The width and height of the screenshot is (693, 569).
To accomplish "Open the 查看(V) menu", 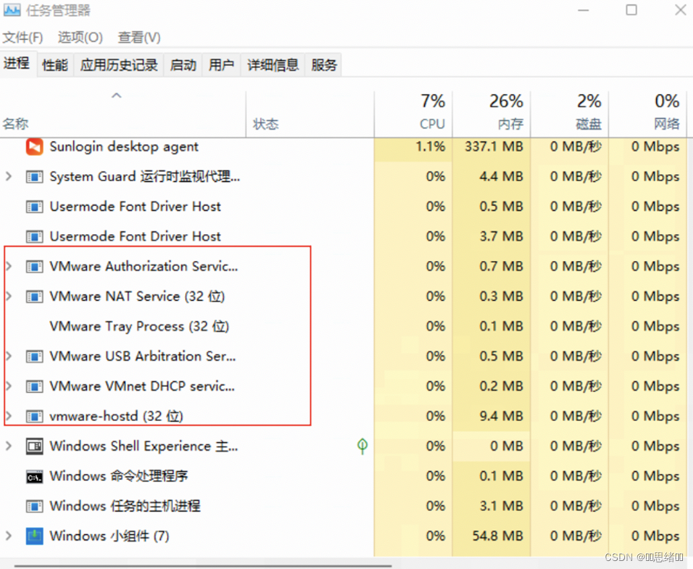I will pyautogui.click(x=139, y=38).
